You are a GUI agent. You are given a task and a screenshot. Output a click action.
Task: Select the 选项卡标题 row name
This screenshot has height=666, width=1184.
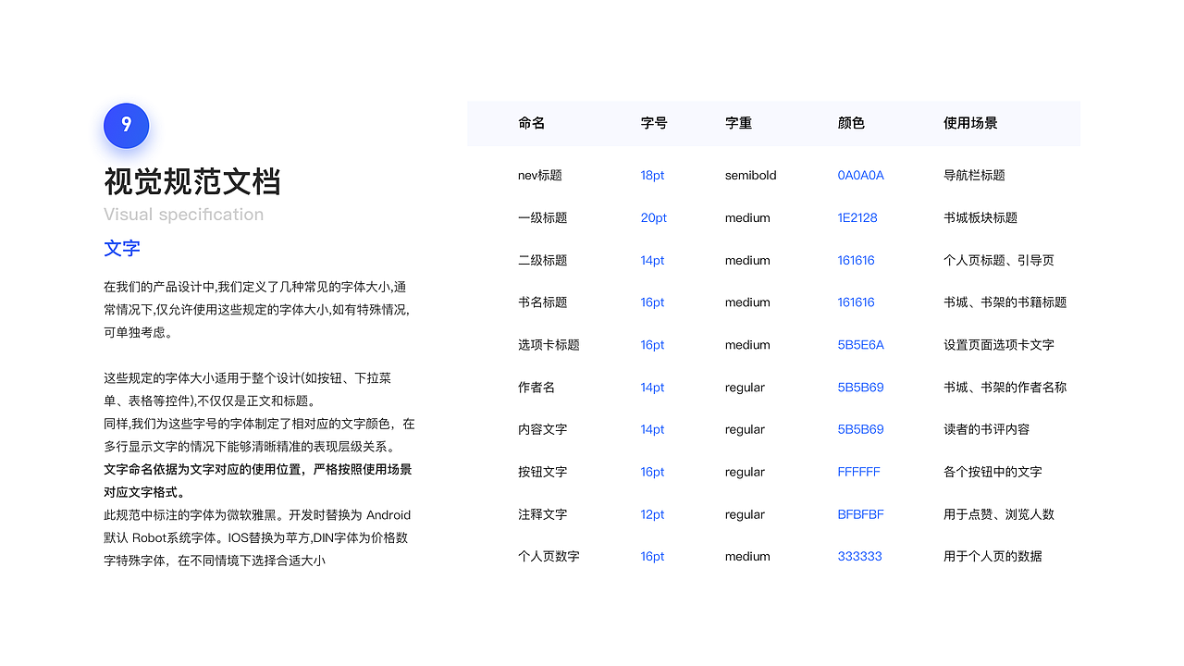click(549, 345)
